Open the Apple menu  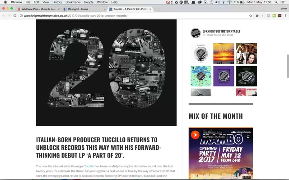tap(5, 2)
